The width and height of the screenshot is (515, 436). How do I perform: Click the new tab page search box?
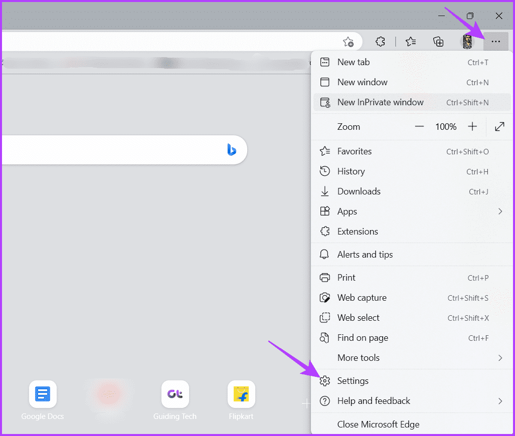[x=110, y=149]
